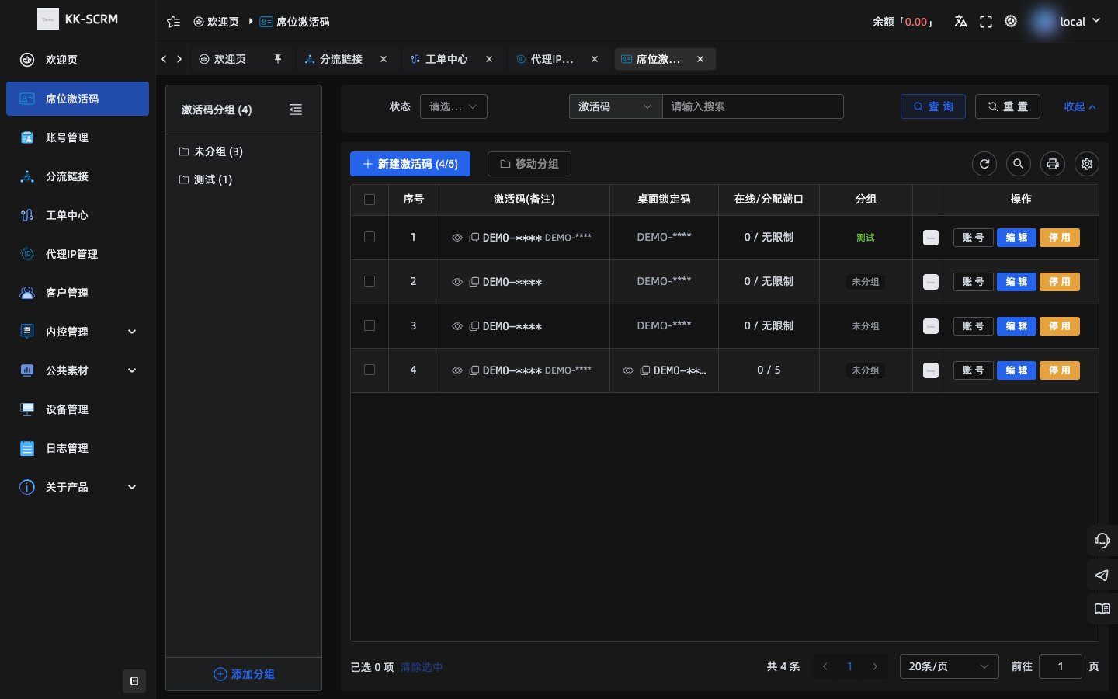
Task: Open the table search magnifier icon
Action: click(x=1019, y=164)
